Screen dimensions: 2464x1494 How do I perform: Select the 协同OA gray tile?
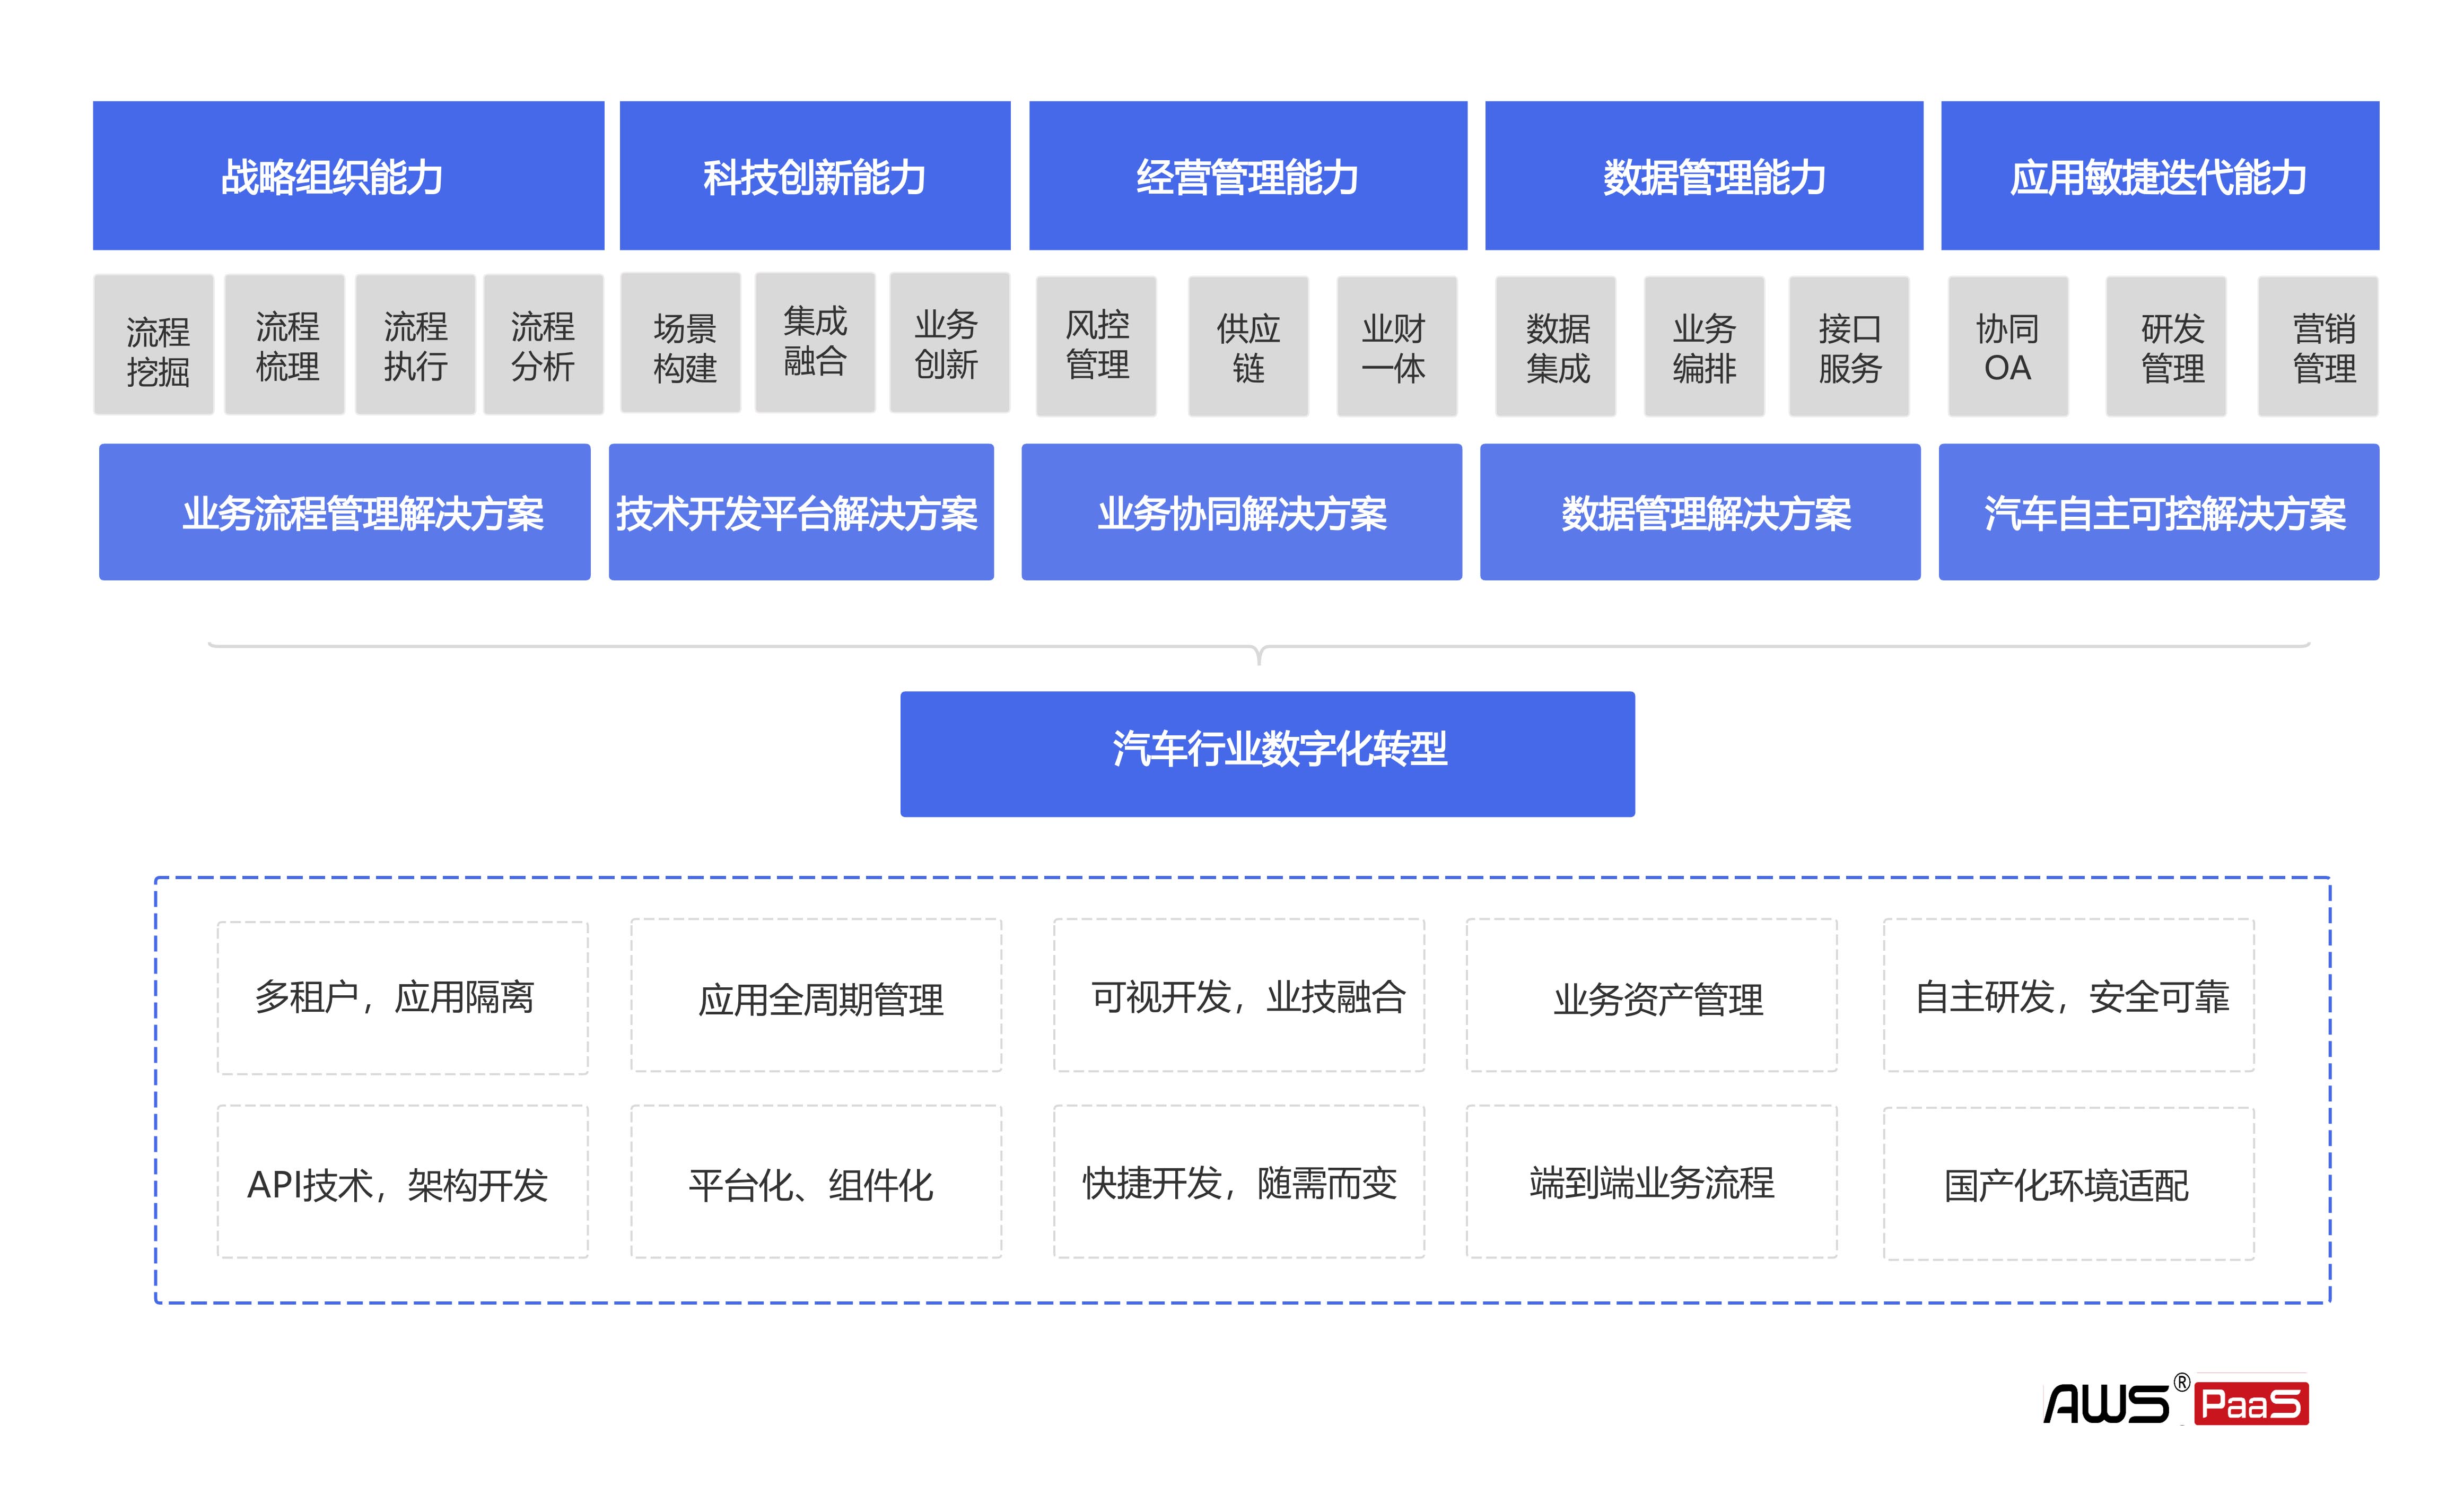pyautogui.click(x=2007, y=346)
